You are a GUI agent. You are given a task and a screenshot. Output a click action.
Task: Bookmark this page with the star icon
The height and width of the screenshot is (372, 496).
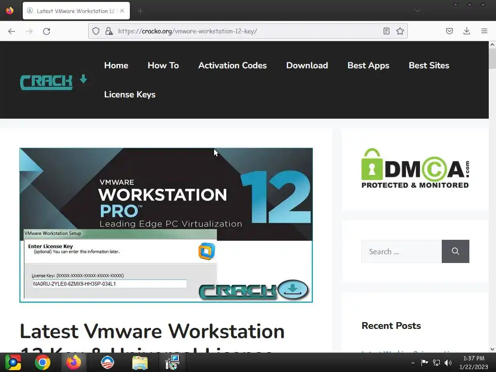400,31
